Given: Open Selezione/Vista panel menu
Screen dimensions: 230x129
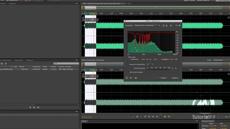Looking at the screenshot, I should [x=214, y=121].
